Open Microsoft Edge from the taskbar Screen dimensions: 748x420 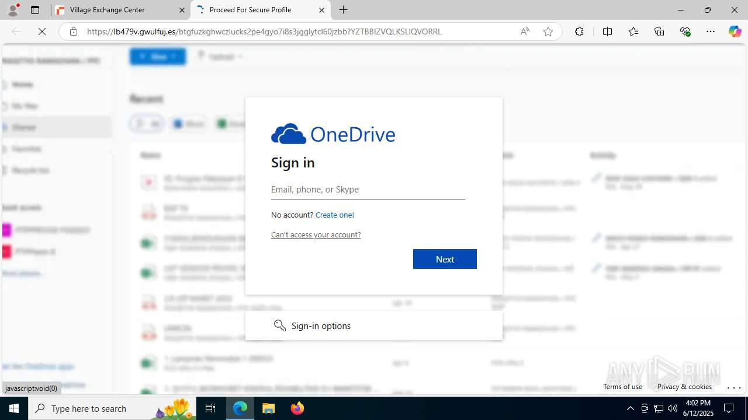(x=240, y=408)
